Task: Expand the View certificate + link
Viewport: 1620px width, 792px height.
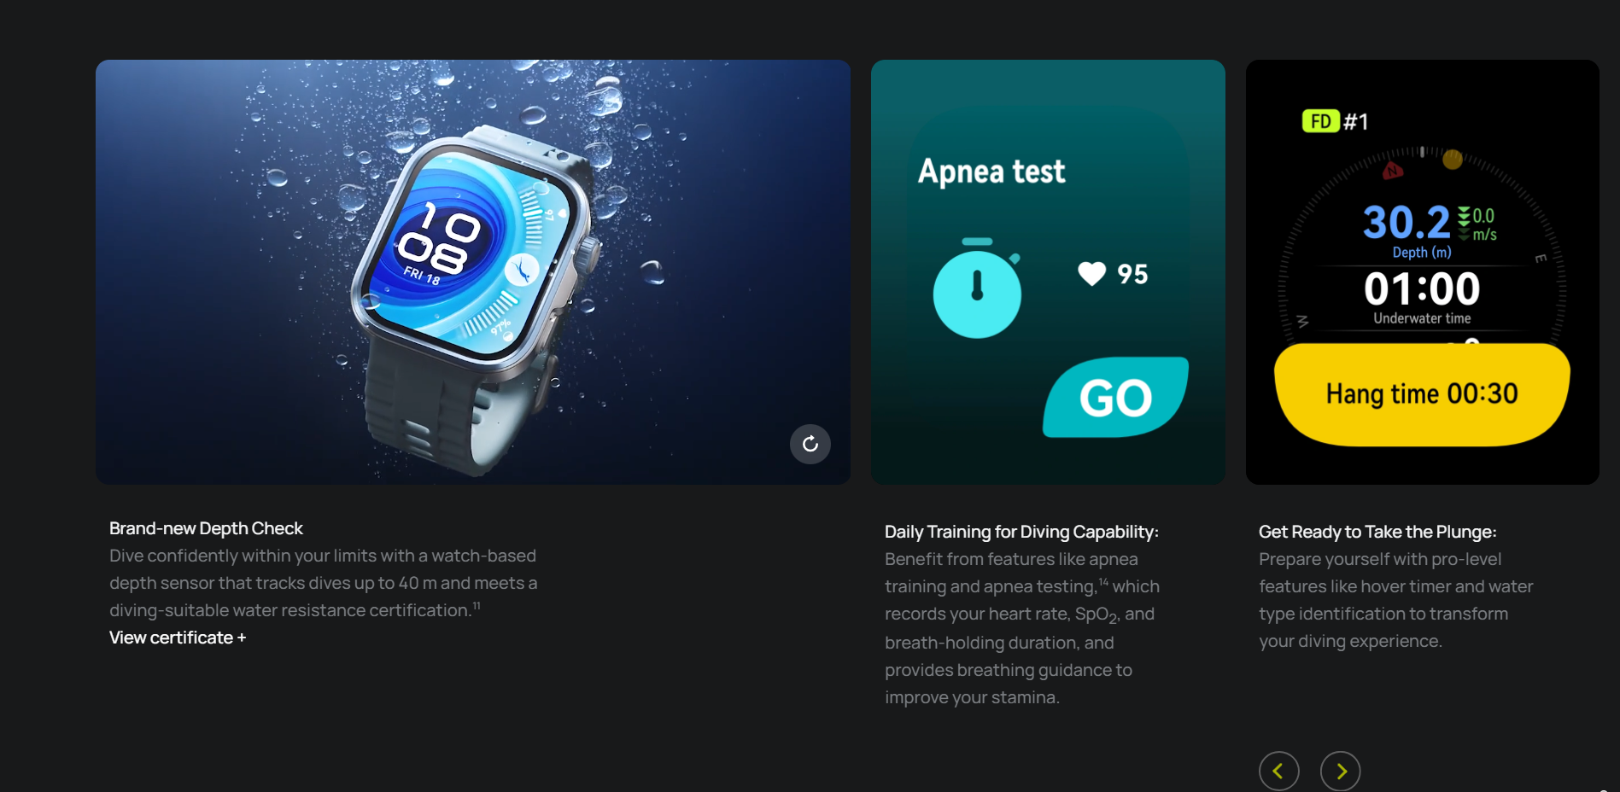Action: (178, 638)
